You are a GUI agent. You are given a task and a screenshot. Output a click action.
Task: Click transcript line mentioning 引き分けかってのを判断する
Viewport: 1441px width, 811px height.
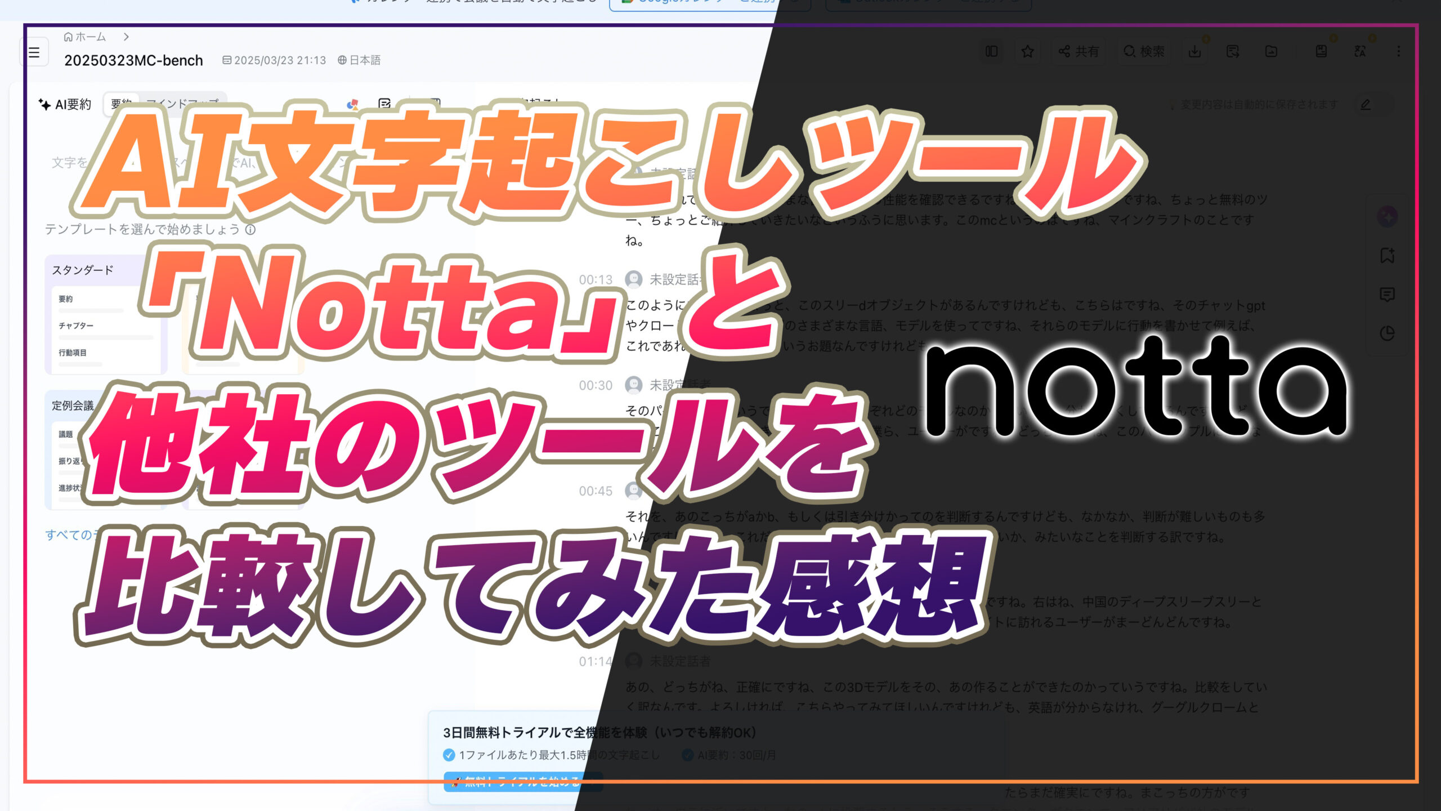[946, 516]
